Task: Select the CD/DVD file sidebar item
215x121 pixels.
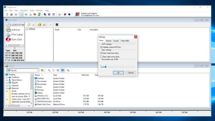Action: click(15, 25)
